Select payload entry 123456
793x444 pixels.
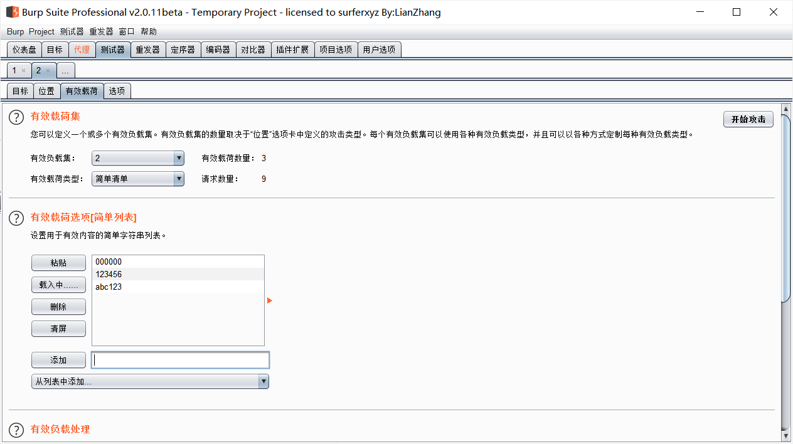click(178, 274)
